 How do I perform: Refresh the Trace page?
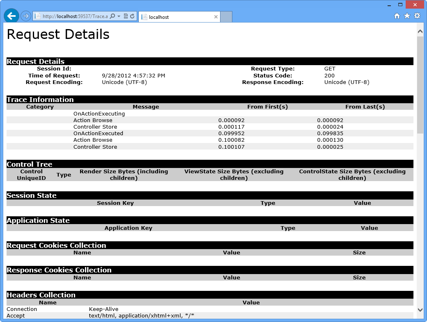(132, 16)
